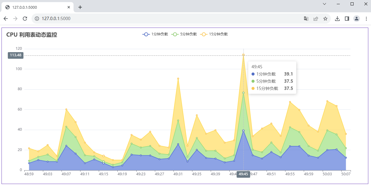The image size is (371, 187).
Task: Toggle the browser side panel icon
Action: pos(347,19)
